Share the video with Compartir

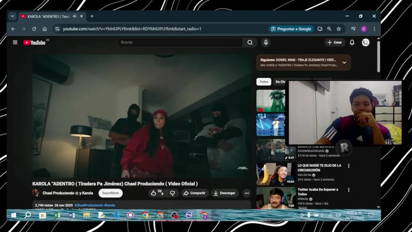pyautogui.click(x=194, y=193)
